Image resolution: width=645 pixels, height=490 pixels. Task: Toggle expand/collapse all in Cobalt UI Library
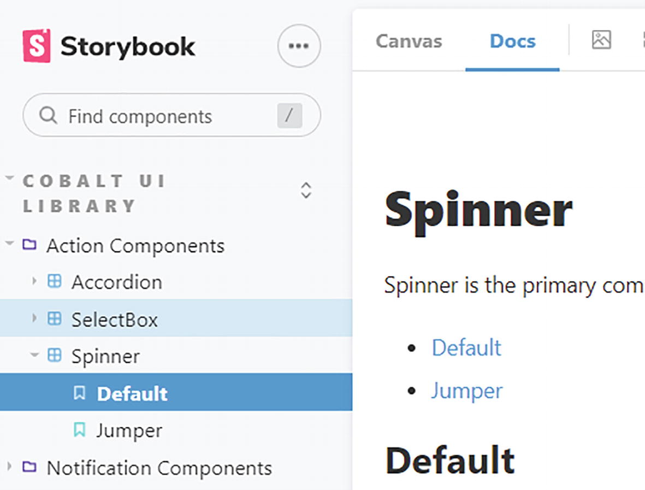[x=306, y=190]
